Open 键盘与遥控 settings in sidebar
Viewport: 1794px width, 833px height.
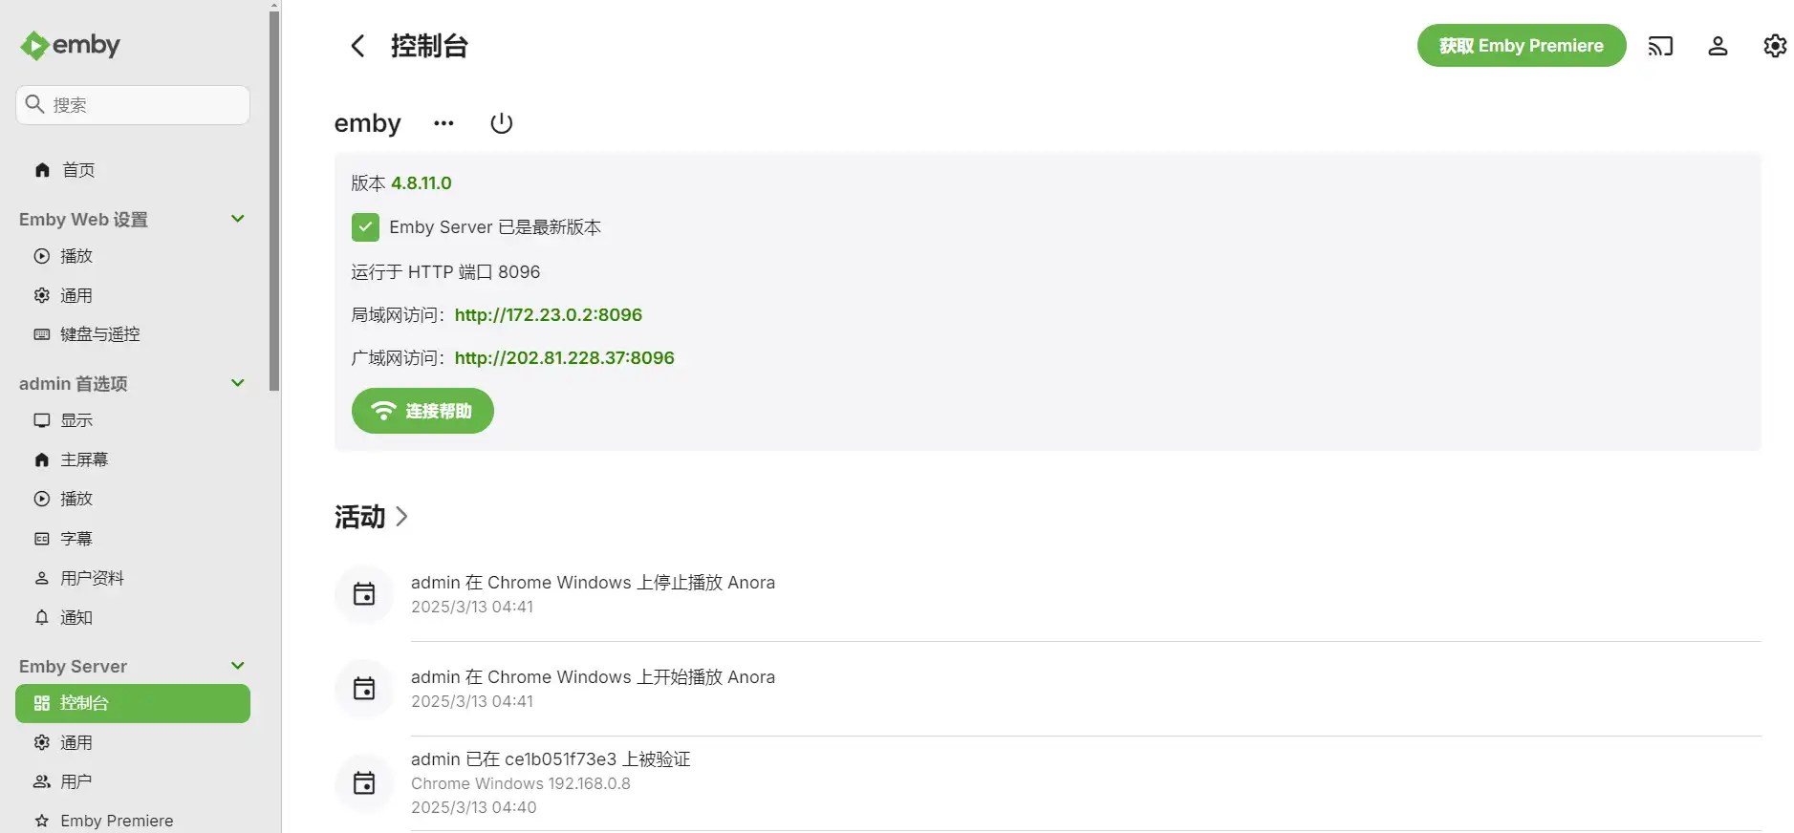click(99, 334)
